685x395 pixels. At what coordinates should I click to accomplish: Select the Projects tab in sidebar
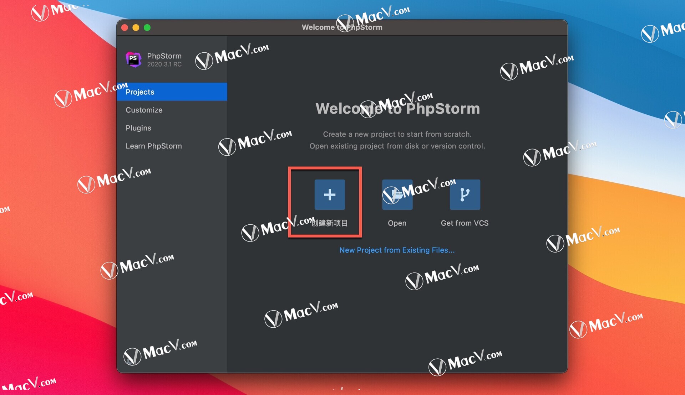172,92
